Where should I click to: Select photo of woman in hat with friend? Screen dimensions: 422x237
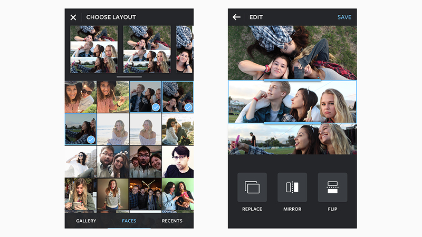click(x=81, y=97)
